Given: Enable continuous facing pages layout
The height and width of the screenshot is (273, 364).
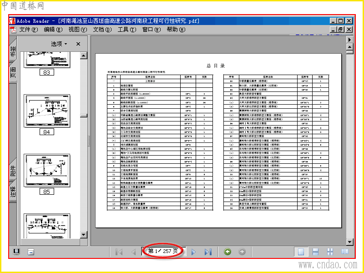Looking at the screenshot, I should 330,252.
